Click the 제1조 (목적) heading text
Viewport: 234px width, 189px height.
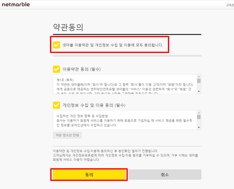65,80
